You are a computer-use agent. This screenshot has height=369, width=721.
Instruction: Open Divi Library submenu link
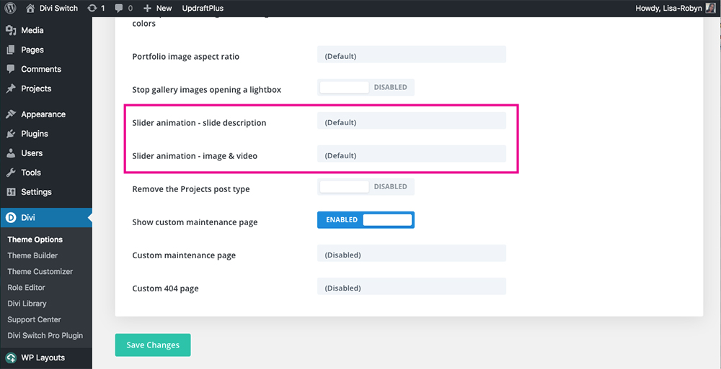(x=27, y=304)
